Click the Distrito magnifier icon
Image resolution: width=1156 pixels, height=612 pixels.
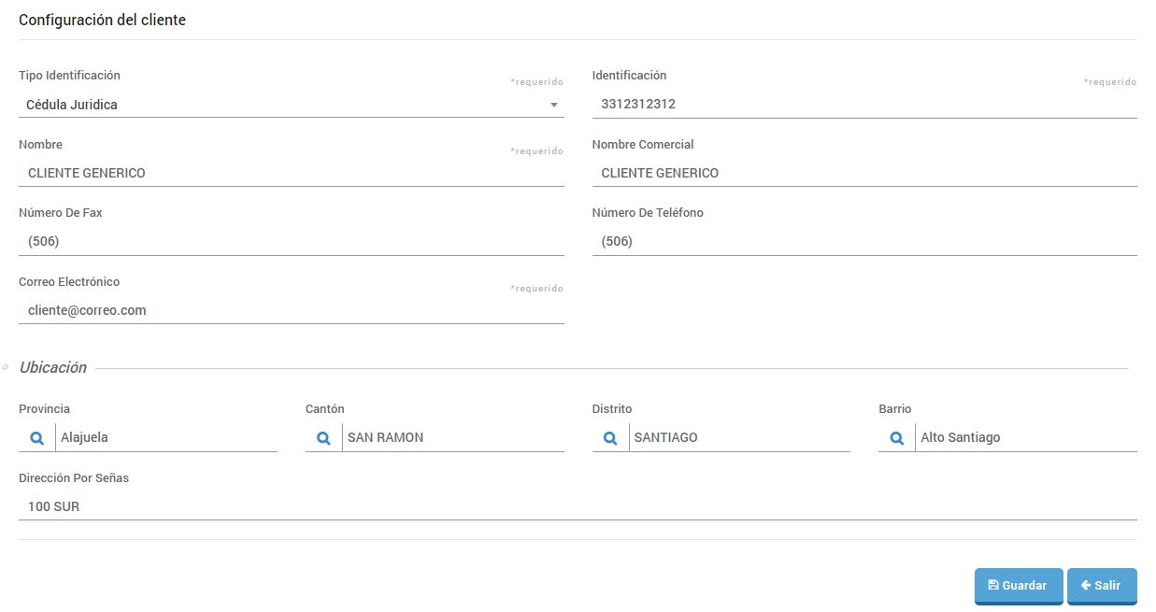tap(609, 437)
